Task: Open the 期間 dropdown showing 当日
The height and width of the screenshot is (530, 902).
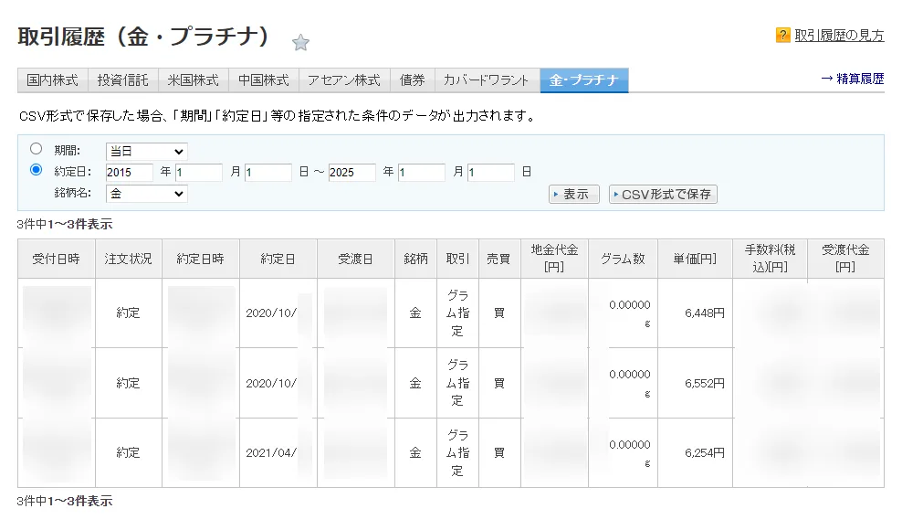Action: coord(146,151)
